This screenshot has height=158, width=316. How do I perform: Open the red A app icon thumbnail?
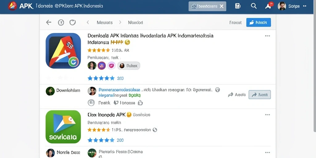[63, 51]
